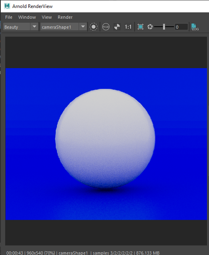Viewport: 209px width, 255px height.
Task: Set zoom to 1:1 actual size
Action: (128, 27)
